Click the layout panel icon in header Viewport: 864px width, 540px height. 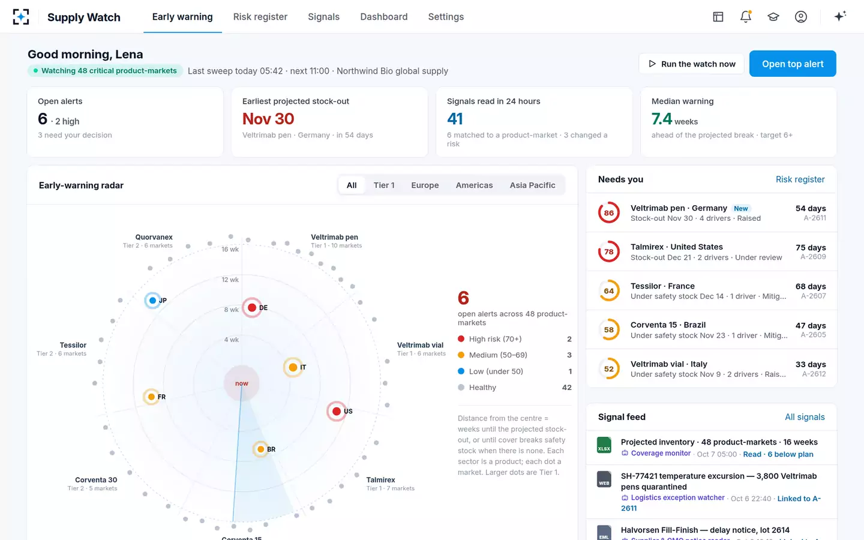tap(718, 17)
